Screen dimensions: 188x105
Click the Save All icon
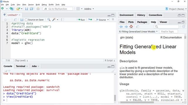[31, 9]
